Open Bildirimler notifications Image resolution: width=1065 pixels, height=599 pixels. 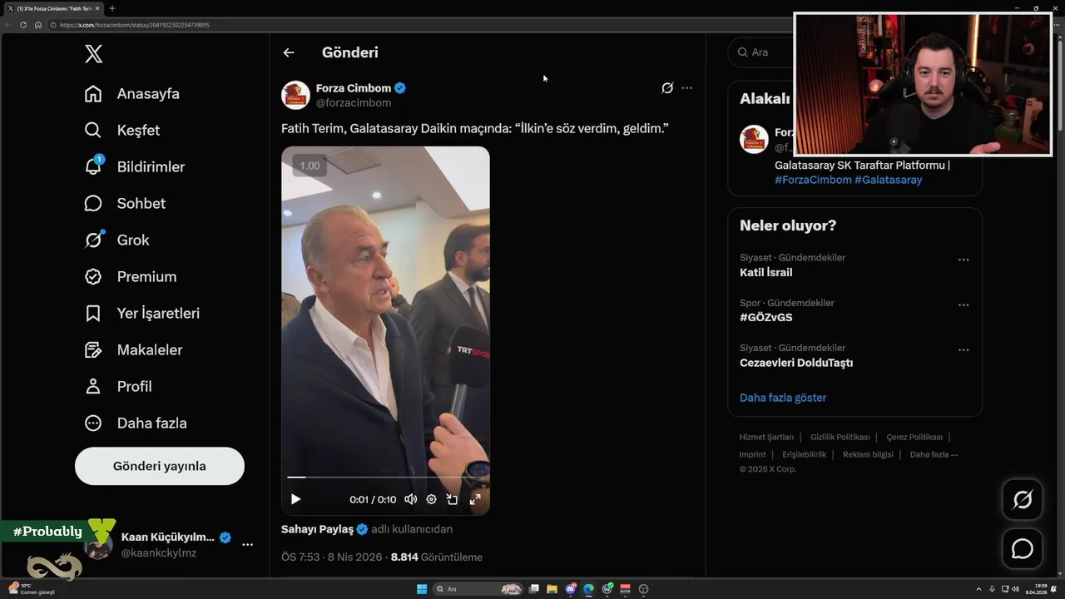[x=134, y=167]
